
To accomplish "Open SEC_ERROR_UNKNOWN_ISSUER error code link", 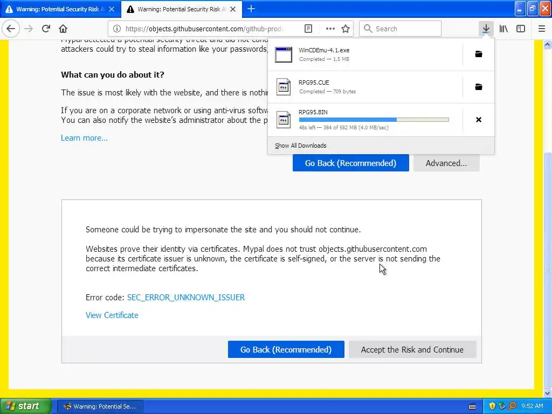I will pos(186,298).
